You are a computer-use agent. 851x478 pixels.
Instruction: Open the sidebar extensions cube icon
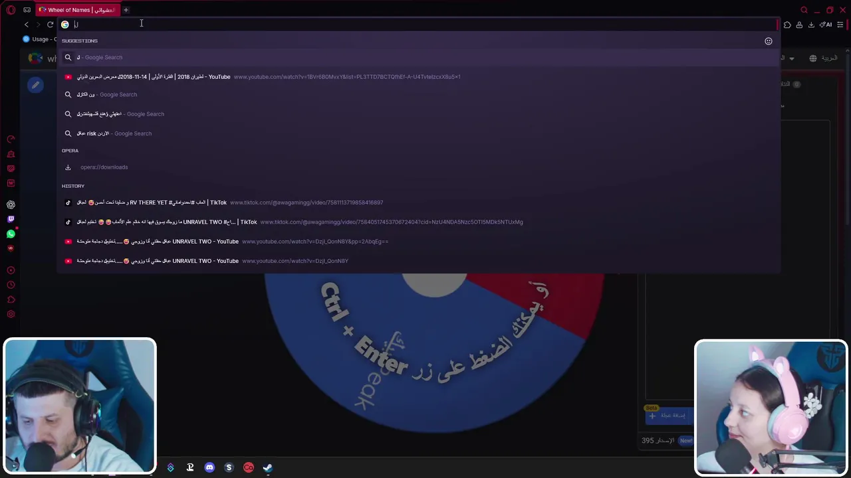pyautogui.click(x=11, y=299)
